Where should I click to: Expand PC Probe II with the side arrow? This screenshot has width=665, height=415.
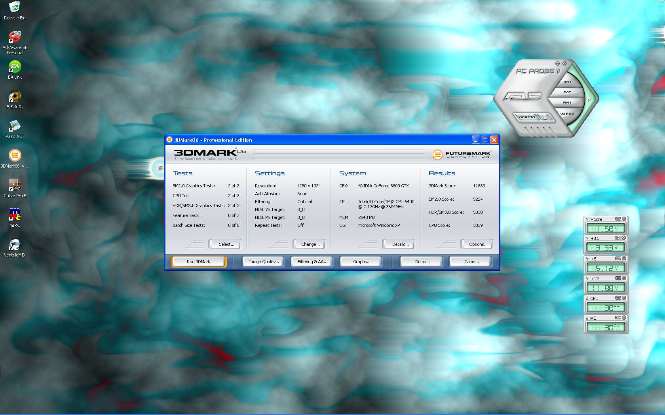(589, 99)
